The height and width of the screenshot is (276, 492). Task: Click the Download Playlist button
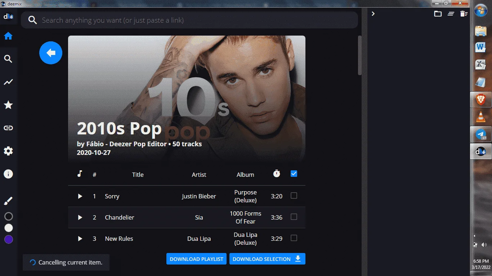pyautogui.click(x=197, y=259)
